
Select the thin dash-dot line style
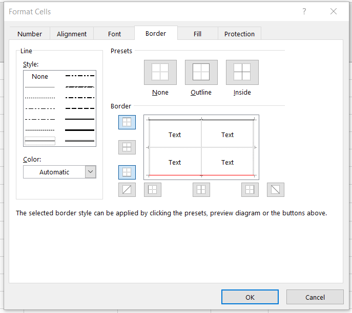coord(40,119)
